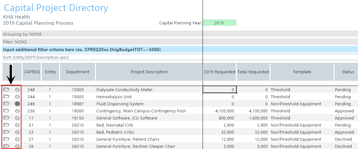Open the folder icon for CAPREQ 248
This screenshot has width=358, height=149.
coord(6,89)
